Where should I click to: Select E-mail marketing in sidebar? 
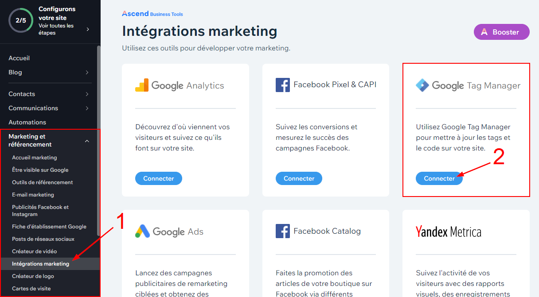coord(33,195)
